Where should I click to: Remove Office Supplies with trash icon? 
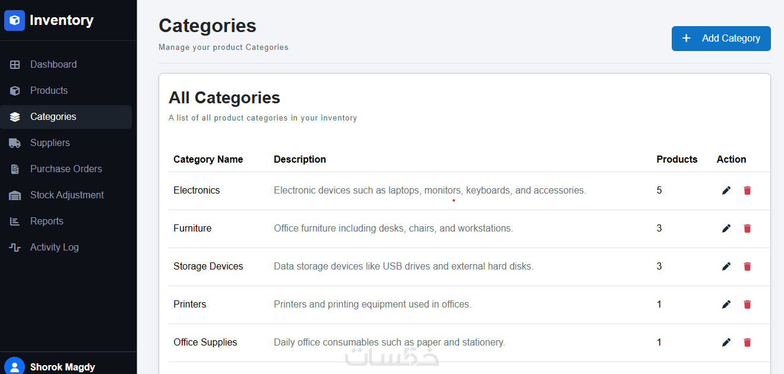tap(747, 343)
